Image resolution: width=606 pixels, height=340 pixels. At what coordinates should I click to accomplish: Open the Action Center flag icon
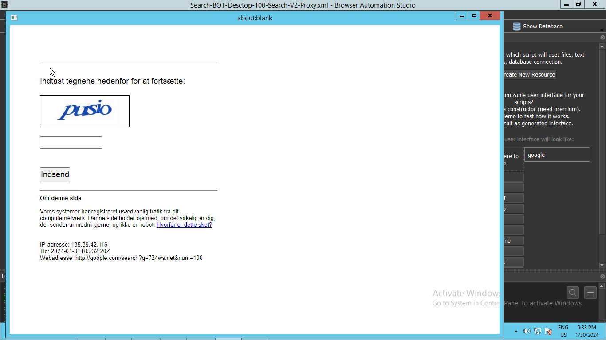pyautogui.click(x=548, y=331)
